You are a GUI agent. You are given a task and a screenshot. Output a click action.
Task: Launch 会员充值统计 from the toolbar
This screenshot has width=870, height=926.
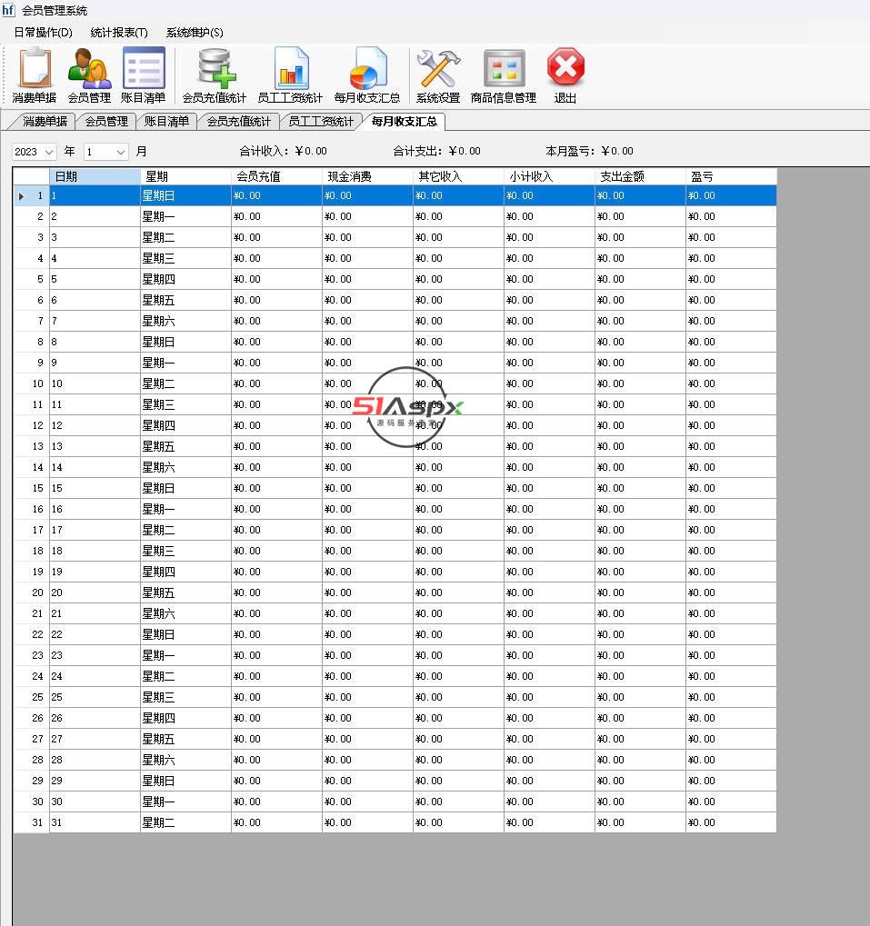coord(215,75)
